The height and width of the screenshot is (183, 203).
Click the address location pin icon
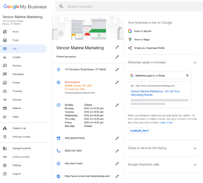(58, 70)
